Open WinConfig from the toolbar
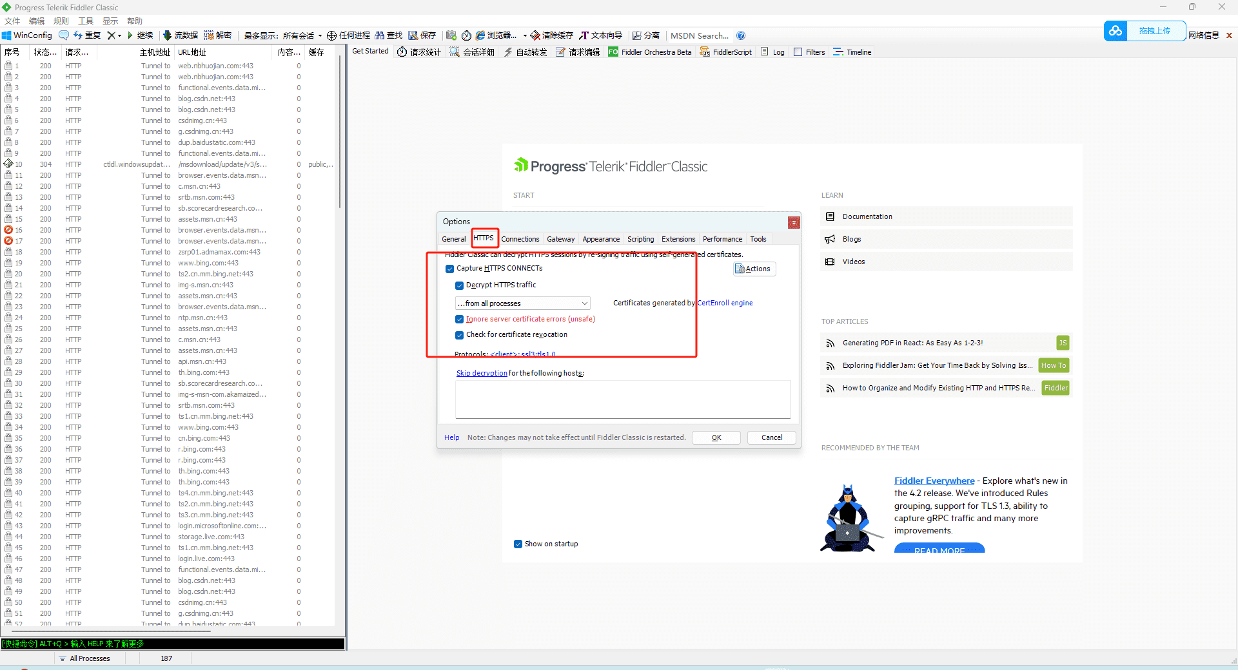The height and width of the screenshot is (670, 1238). tap(27, 35)
